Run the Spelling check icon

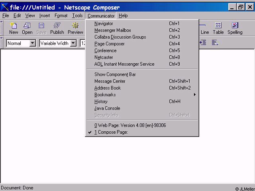[x=235, y=28]
